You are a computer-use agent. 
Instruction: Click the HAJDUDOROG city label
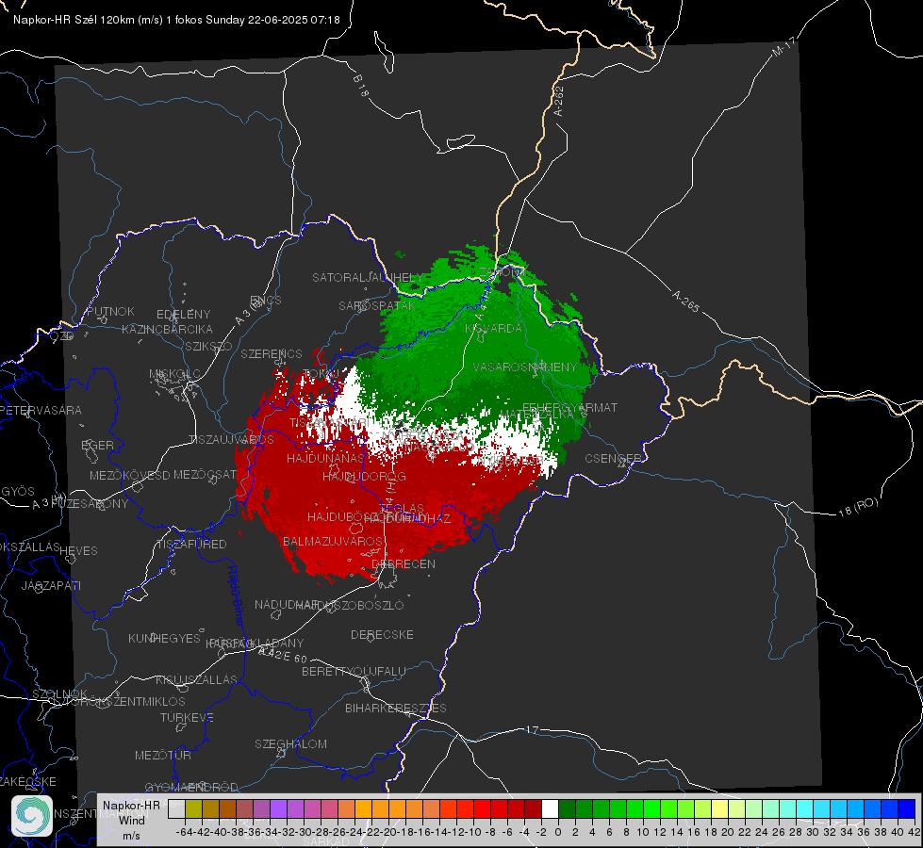pyautogui.click(x=364, y=477)
